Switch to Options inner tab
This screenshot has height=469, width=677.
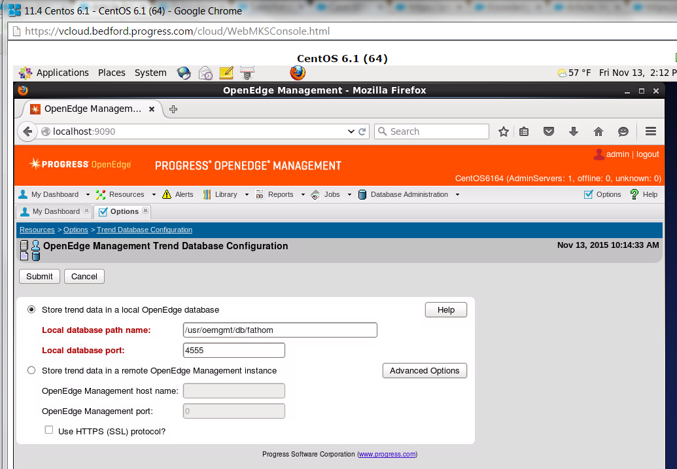119,211
